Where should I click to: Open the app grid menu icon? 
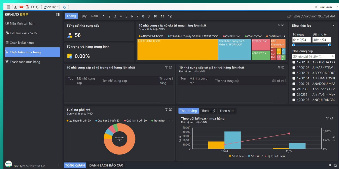pyautogui.click(x=8, y=7)
